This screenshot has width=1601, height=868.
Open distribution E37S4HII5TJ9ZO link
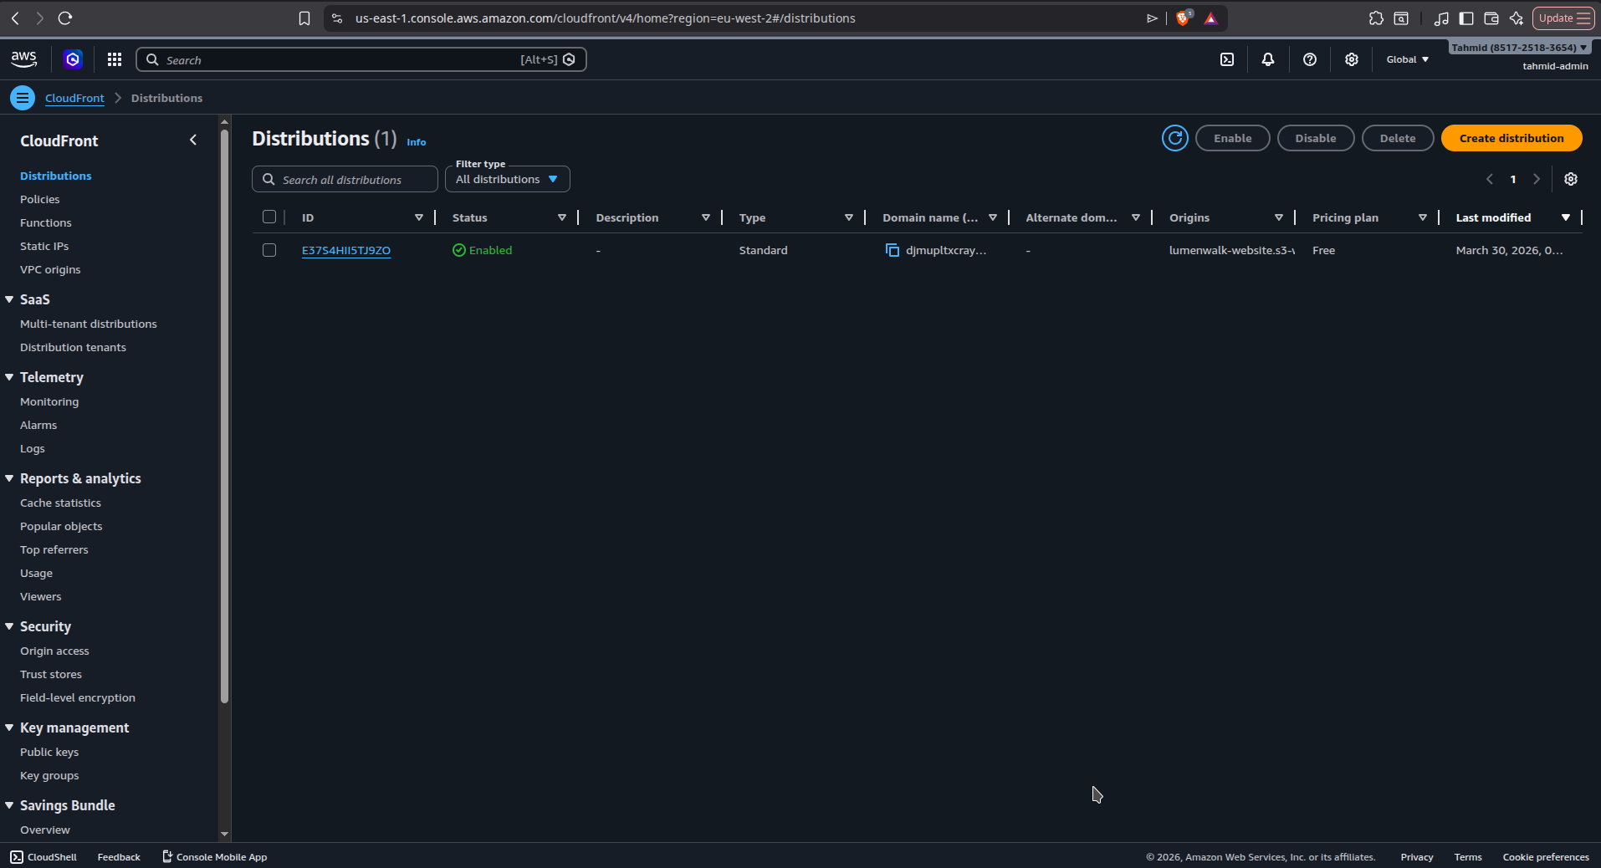coord(346,250)
